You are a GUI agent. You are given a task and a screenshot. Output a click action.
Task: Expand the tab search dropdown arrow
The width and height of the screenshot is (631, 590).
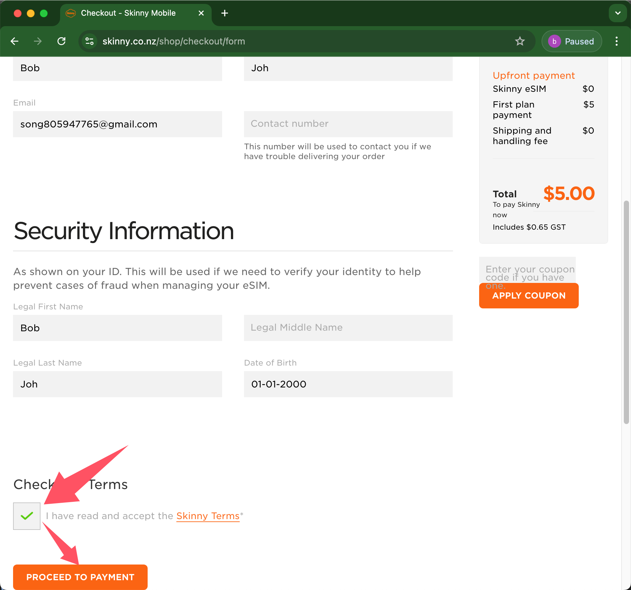click(618, 13)
